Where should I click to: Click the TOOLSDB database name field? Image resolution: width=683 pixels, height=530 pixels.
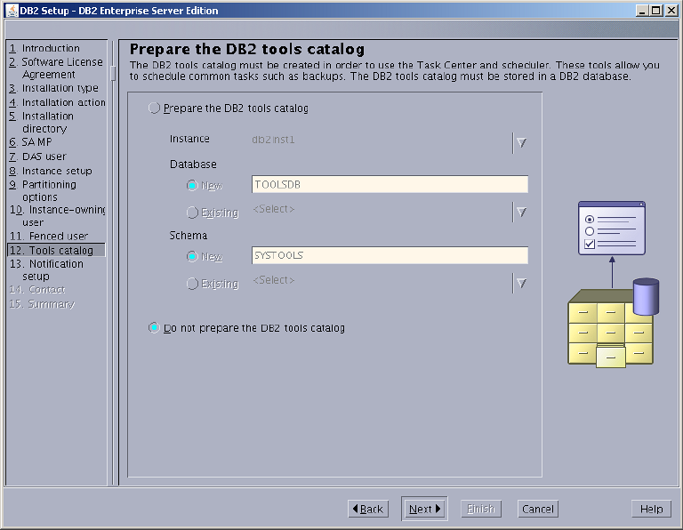click(x=390, y=184)
